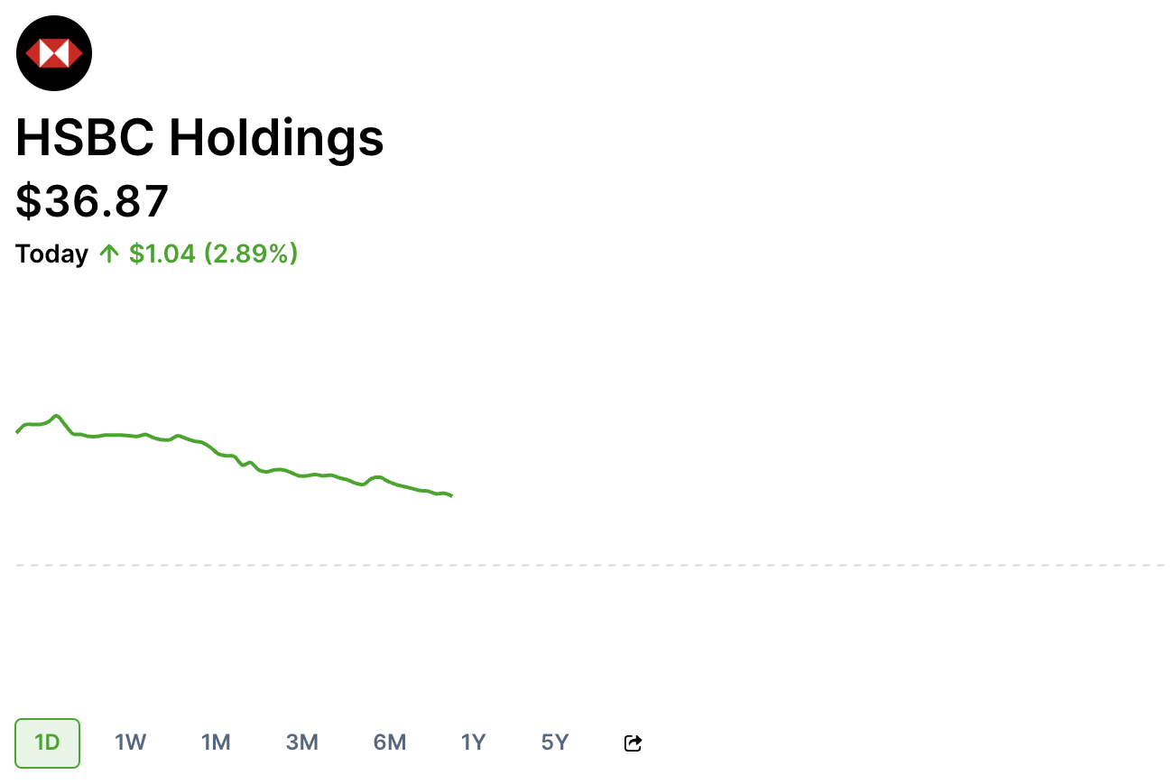Choose the 3M chart period
This screenshot has height=784, width=1175.
pyautogui.click(x=301, y=742)
